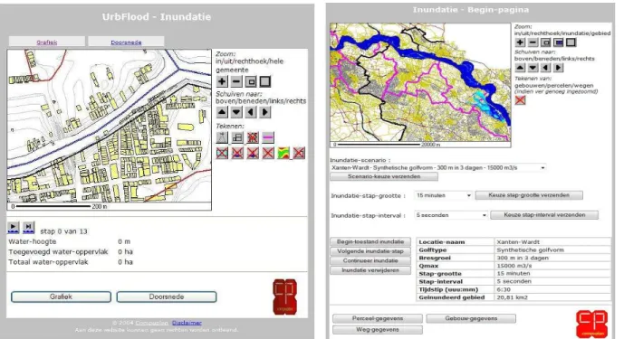Pan the UrbFlood map to the right
624x339 pixels.
coord(265,112)
